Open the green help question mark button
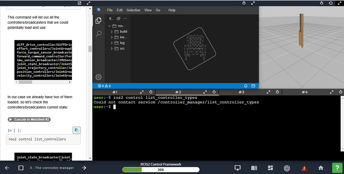This screenshot has height=174, width=344. tap(337, 168)
